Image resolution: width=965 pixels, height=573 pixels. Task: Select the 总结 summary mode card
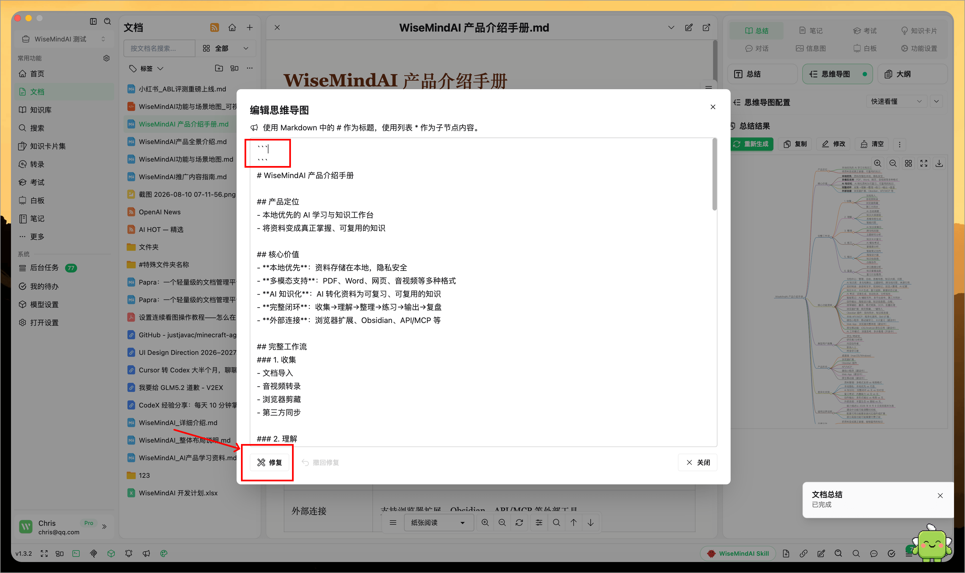pos(762,74)
